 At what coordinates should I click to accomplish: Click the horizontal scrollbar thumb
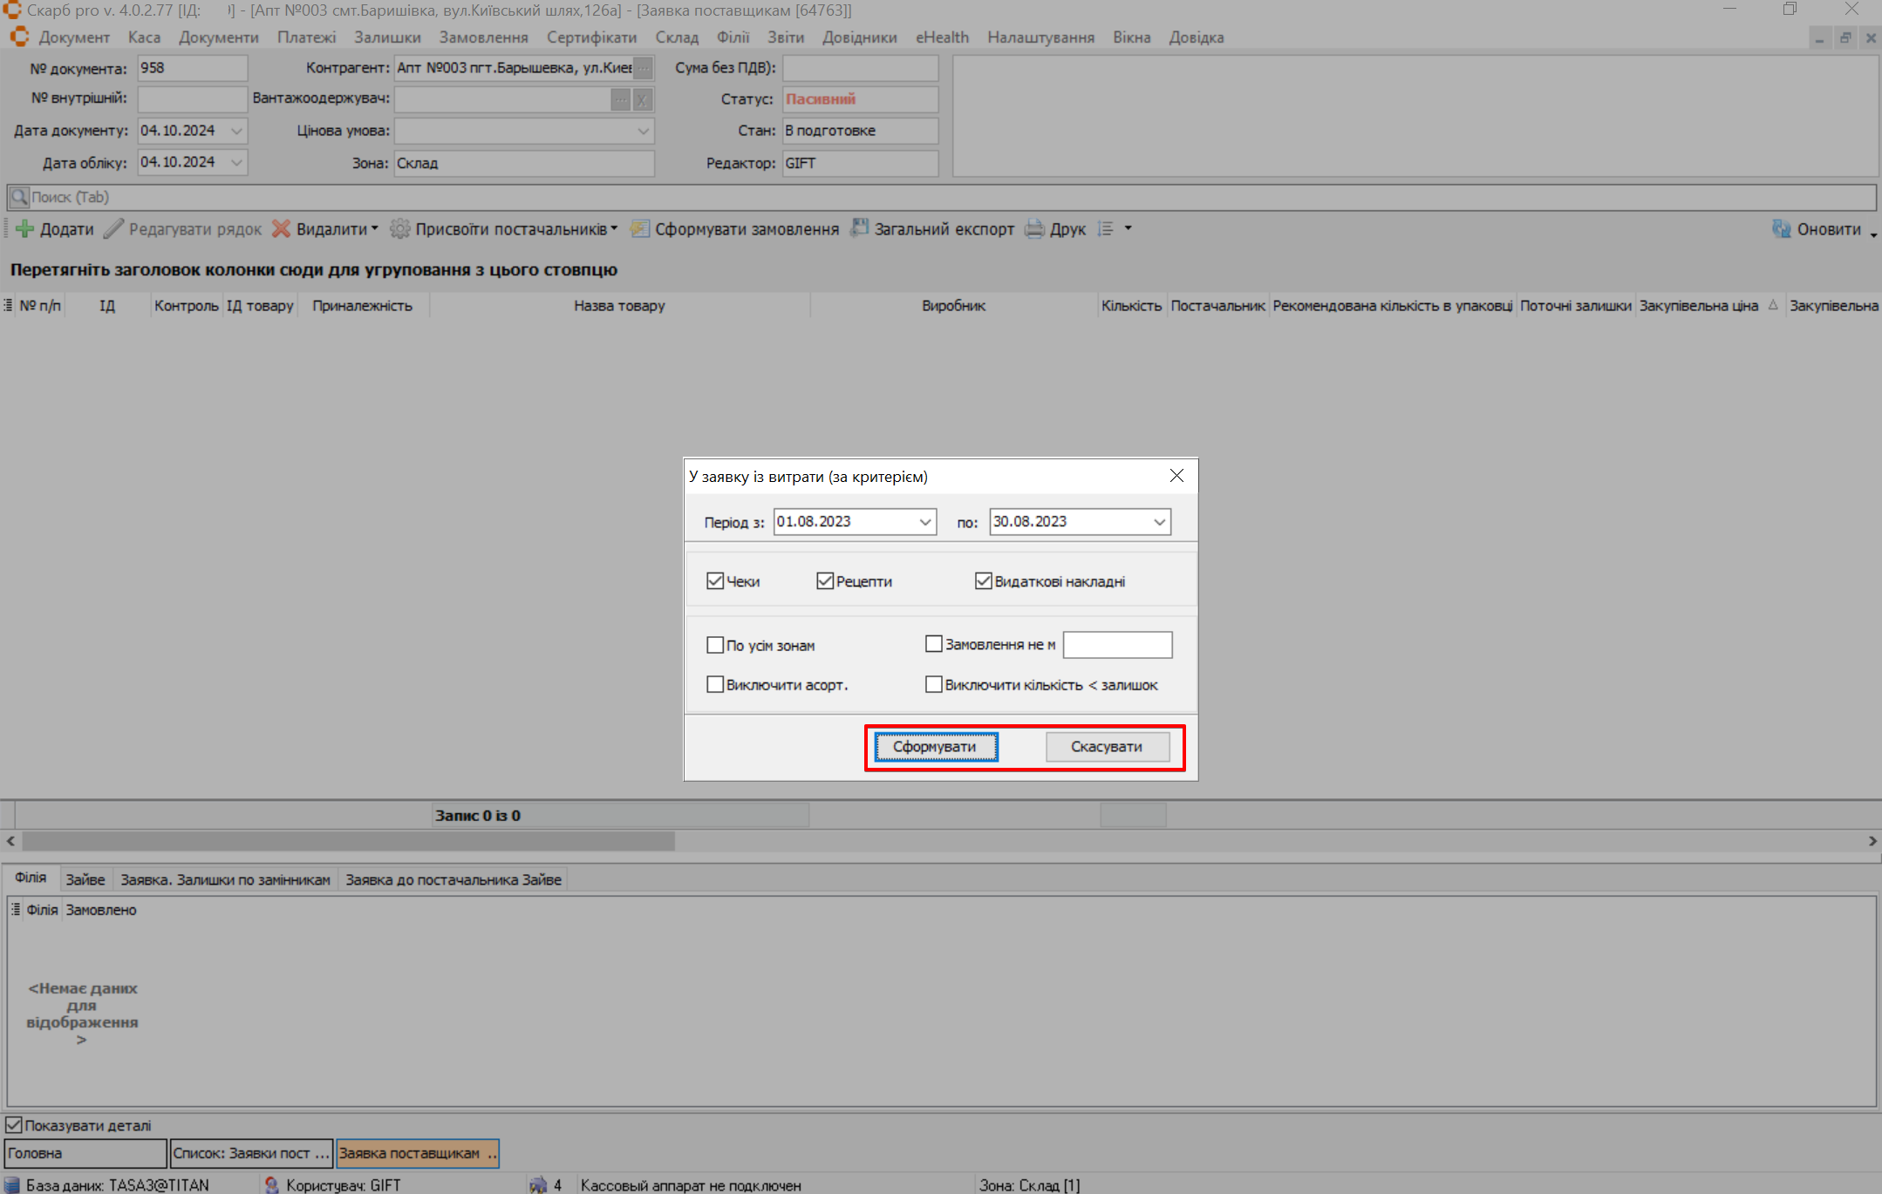(348, 841)
